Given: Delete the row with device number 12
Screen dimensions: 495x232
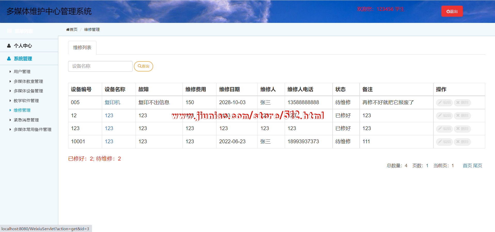Looking at the screenshot, I should pyautogui.click(x=462, y=116).
